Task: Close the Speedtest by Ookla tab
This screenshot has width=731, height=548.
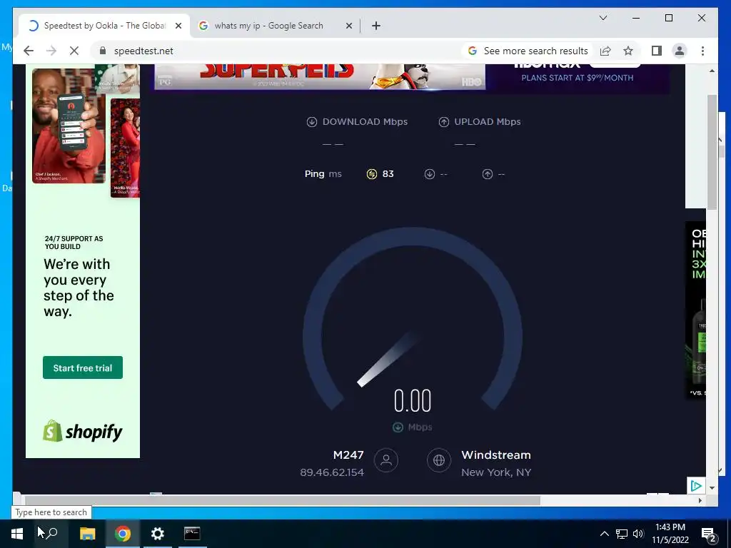Action: [x=178, y=26]
